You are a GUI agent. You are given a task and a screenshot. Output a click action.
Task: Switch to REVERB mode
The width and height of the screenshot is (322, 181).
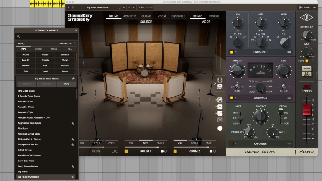(214, 16)
